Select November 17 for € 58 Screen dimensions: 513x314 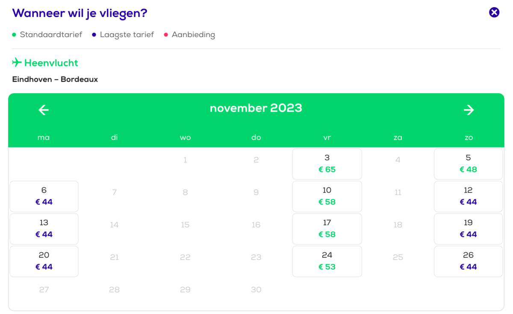click(327, 229)
